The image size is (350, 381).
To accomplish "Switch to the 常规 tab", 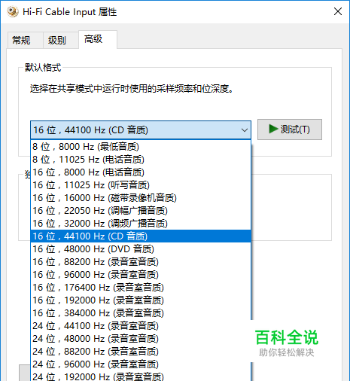I will click(25, 40).
